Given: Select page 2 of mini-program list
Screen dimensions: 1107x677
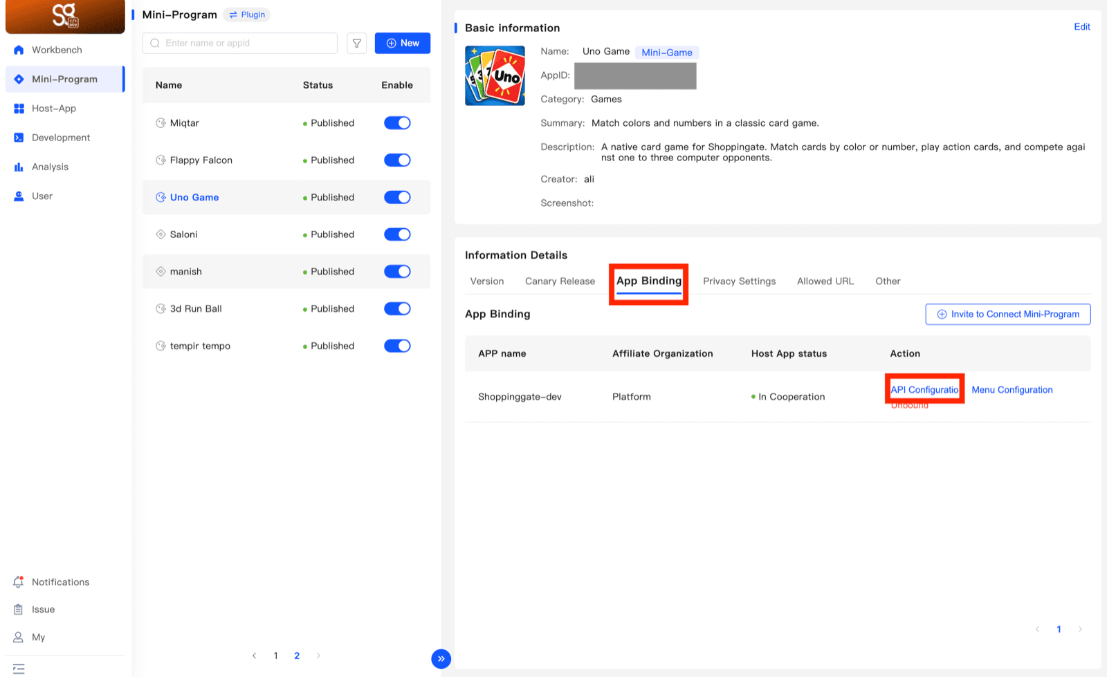Looking at the screenshot, I should (297, 656).
